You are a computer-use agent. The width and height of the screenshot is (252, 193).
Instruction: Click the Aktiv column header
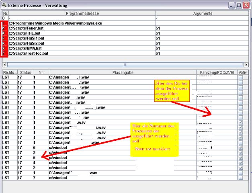243,72
